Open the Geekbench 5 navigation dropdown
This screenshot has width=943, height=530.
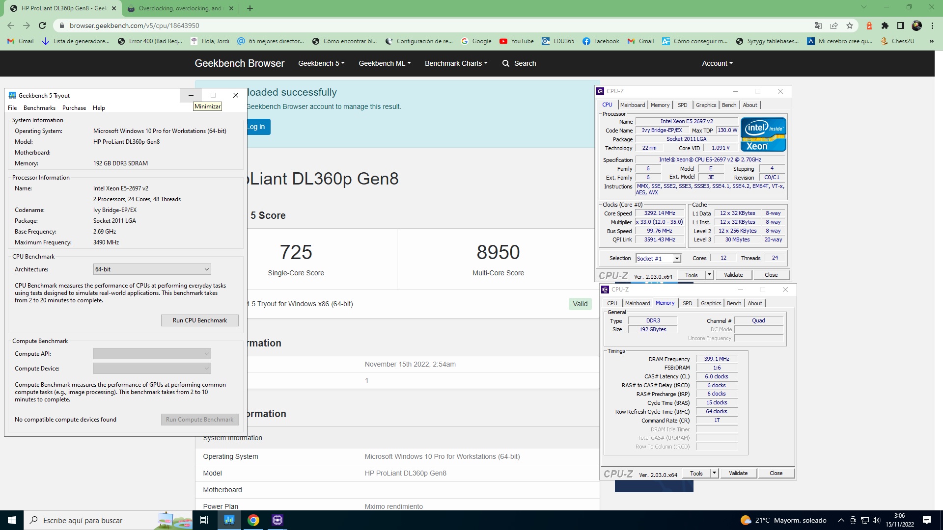click(321, 63)
